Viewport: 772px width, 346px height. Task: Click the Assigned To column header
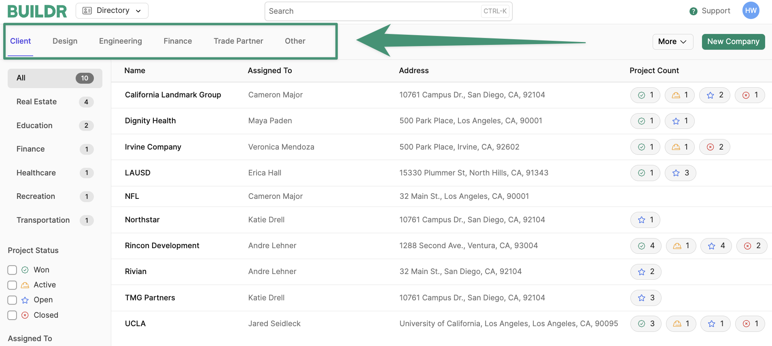coord(270,71)
